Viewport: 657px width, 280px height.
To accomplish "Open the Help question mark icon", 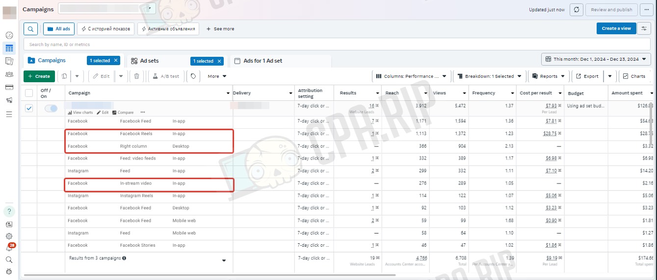I will (x=9, y=211).
